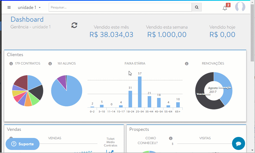Click the 18-24 age group bar
The height and width of the screenshot is (153, 255).
(130, 99)
